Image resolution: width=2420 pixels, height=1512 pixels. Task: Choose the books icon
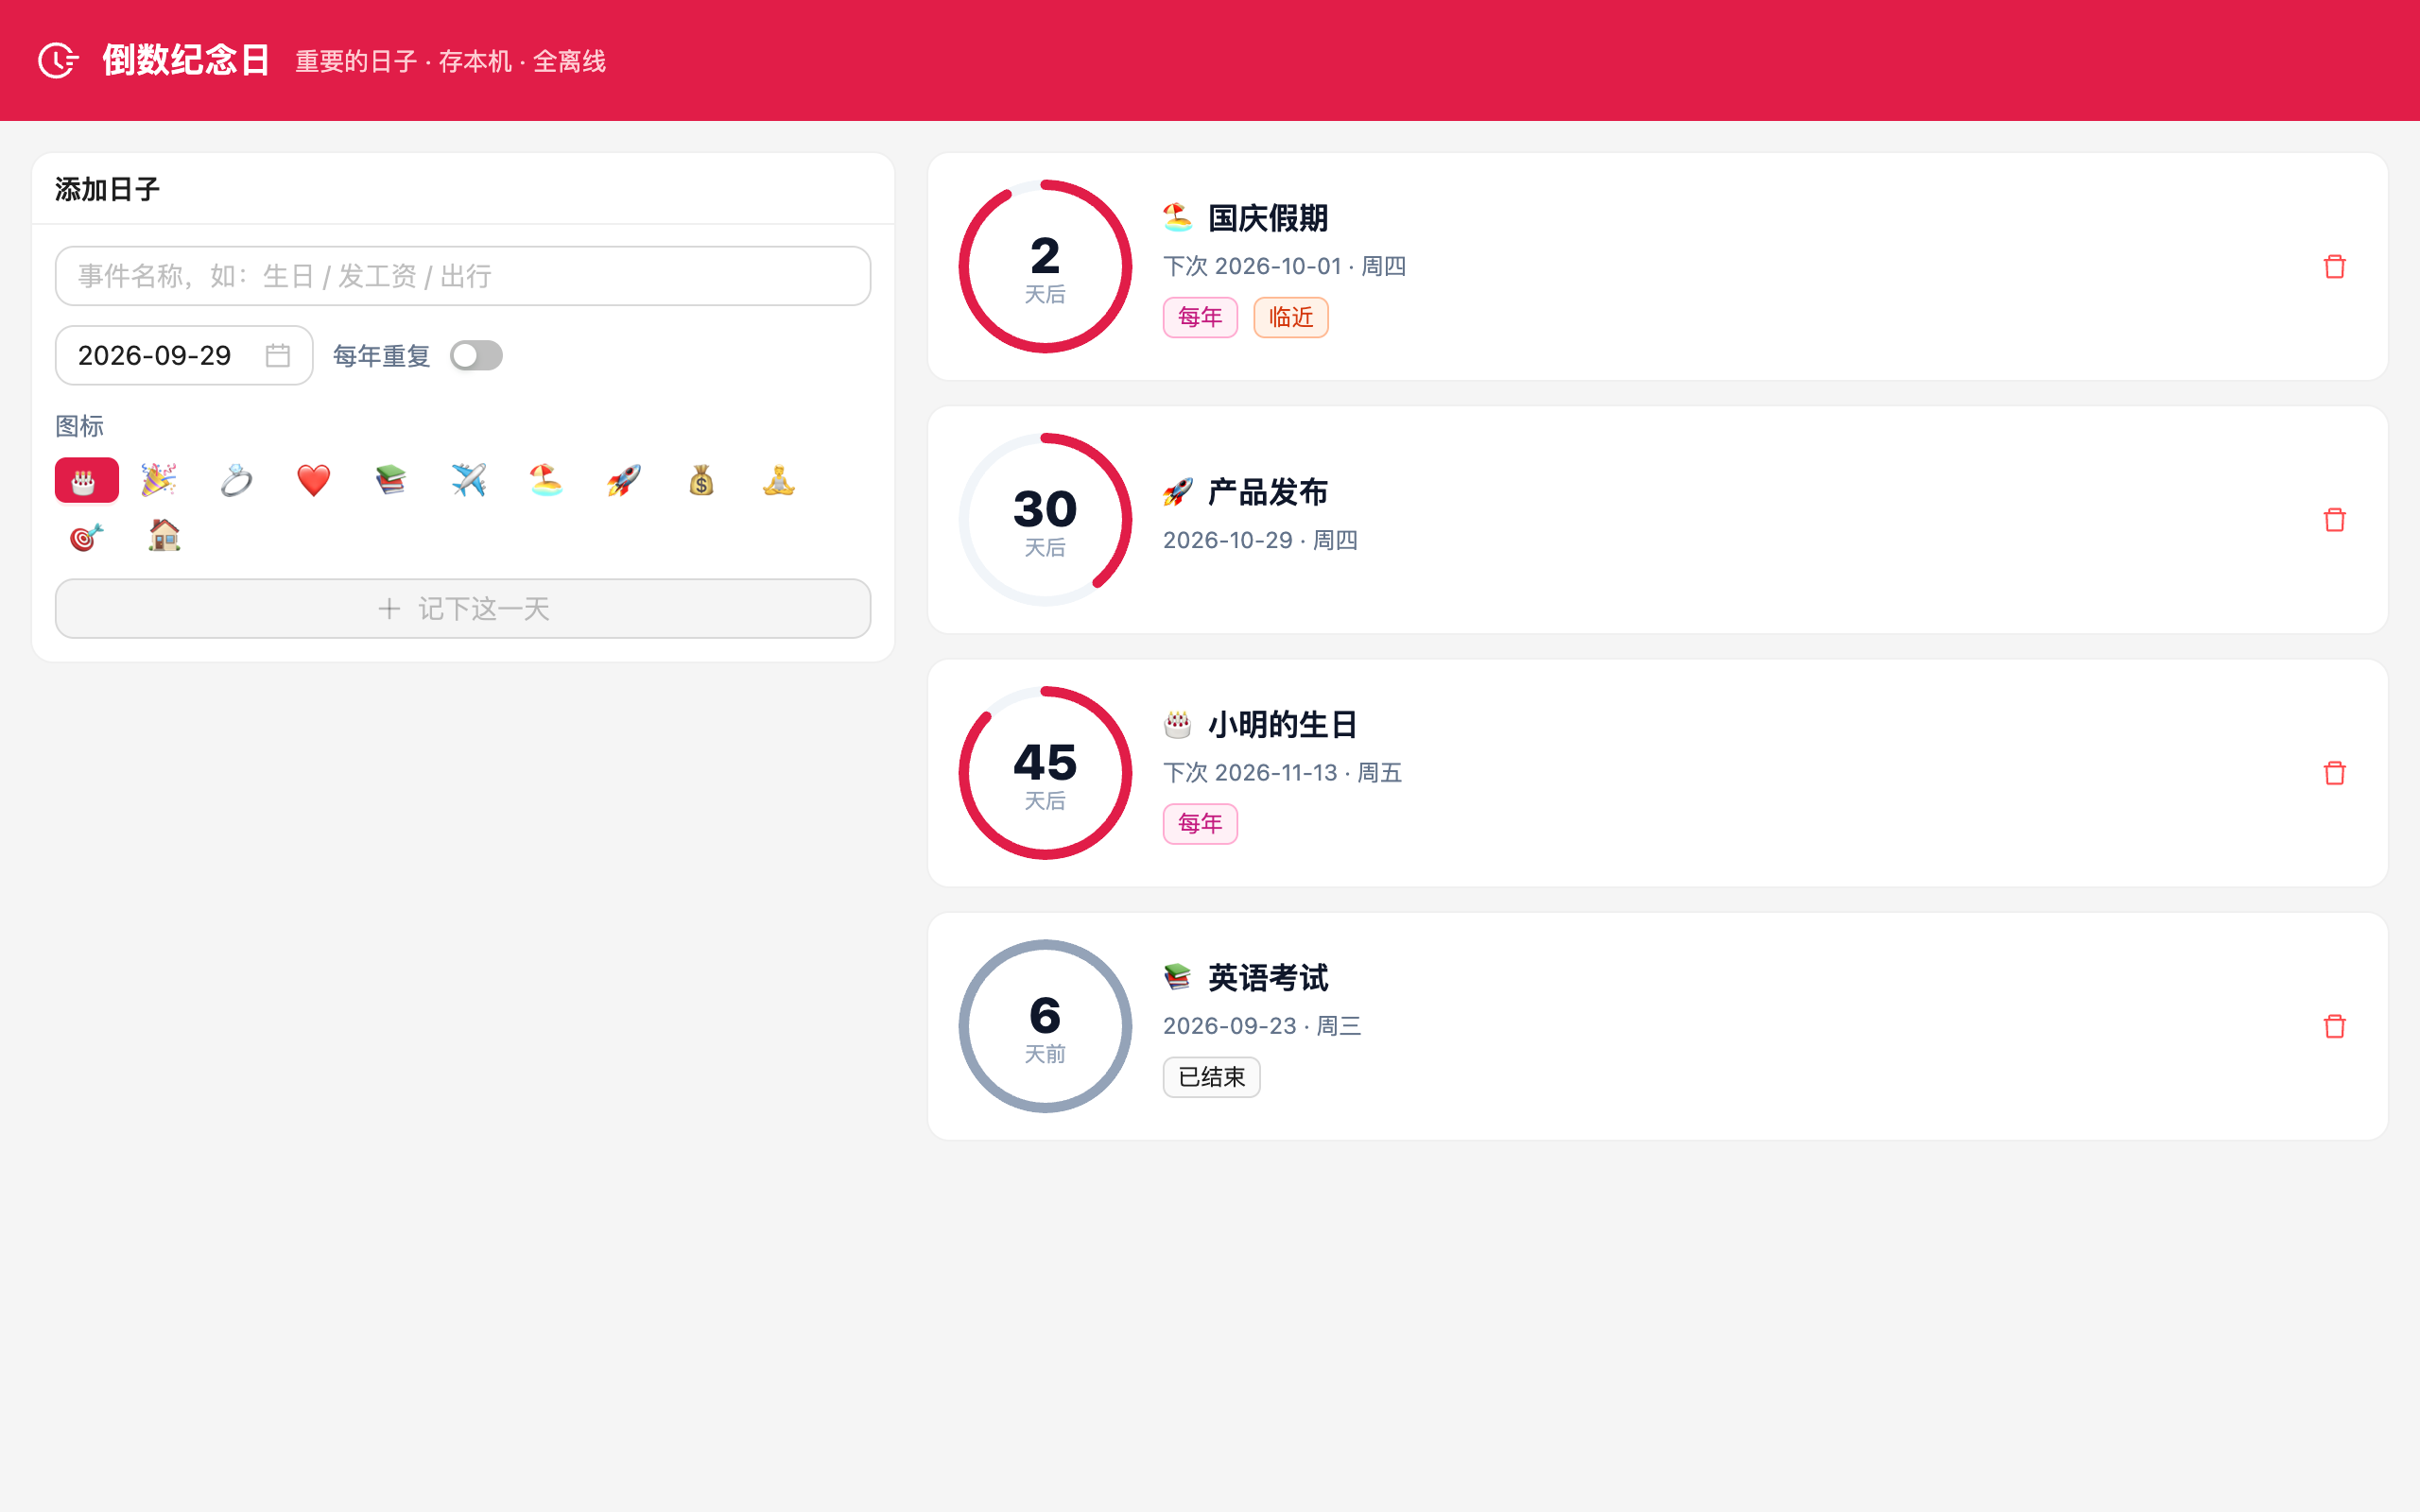(391, 481)
